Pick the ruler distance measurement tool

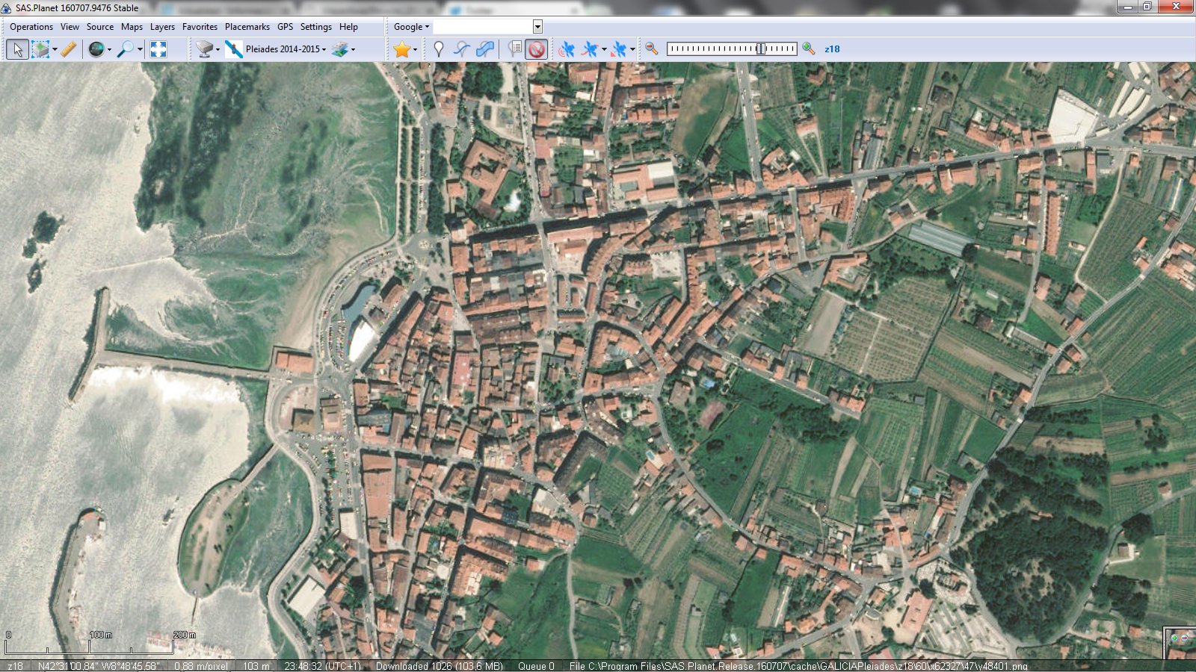(x=69, y=49)
